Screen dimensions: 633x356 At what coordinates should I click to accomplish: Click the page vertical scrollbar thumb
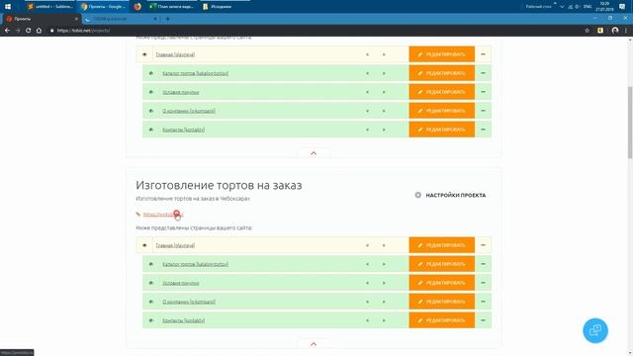coord(629,122)
